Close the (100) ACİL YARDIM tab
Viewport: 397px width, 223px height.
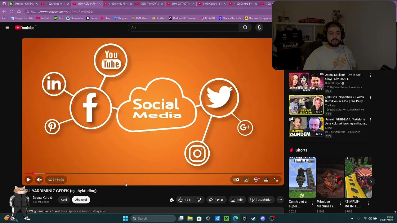point(100,4)
